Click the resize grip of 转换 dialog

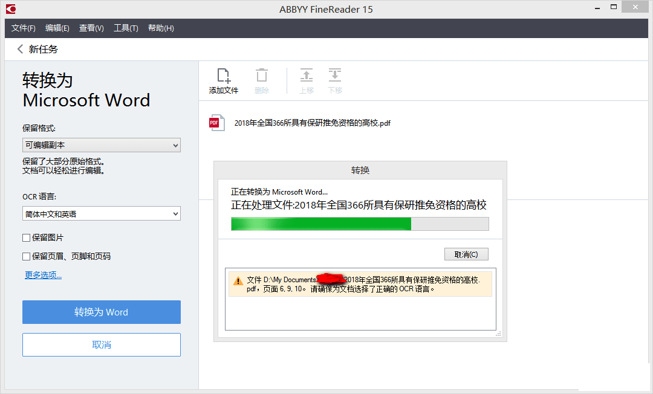pos(498,334)
